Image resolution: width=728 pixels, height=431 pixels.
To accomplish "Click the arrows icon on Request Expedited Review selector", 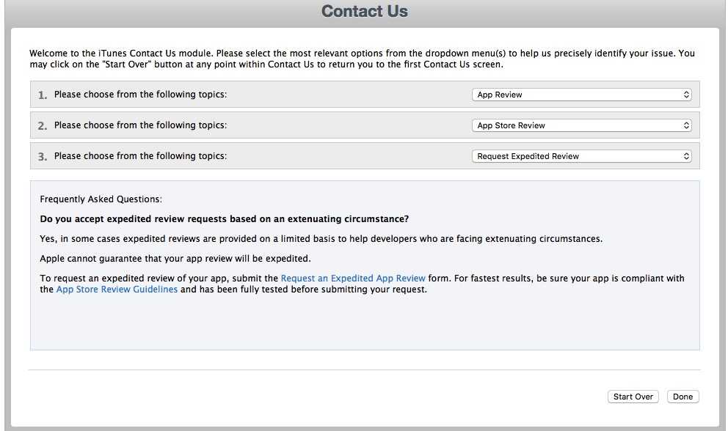I will [x=686, y=156].
